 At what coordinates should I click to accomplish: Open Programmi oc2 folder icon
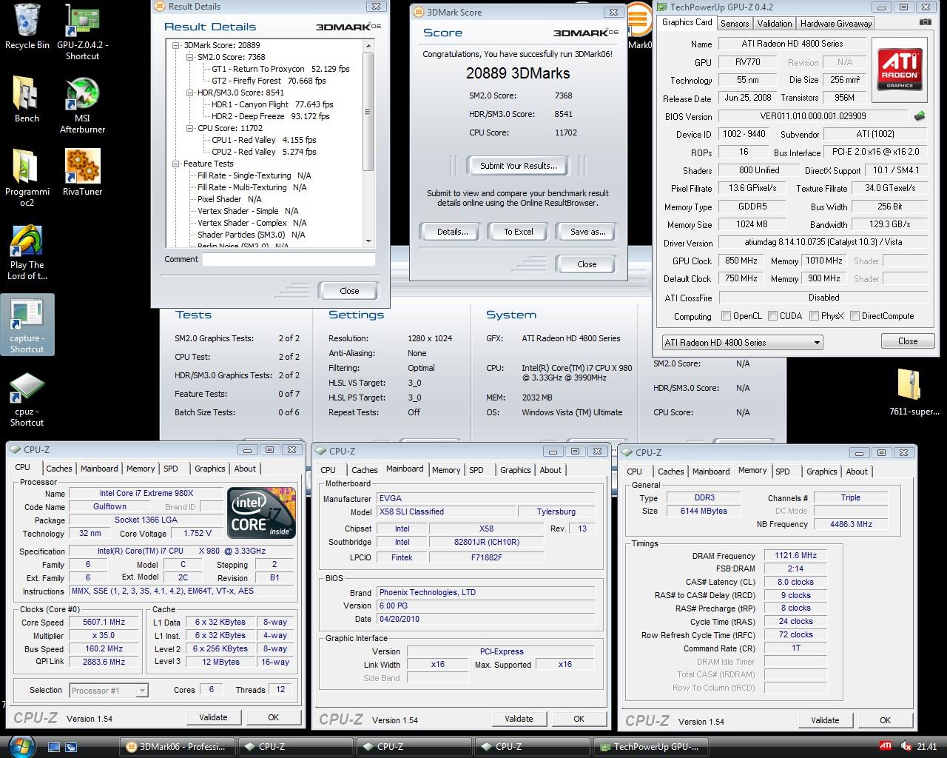[x=27, y=178]
